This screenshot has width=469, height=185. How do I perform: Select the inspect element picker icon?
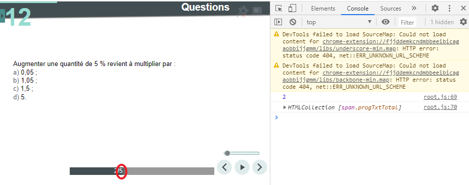coord(279,9)
